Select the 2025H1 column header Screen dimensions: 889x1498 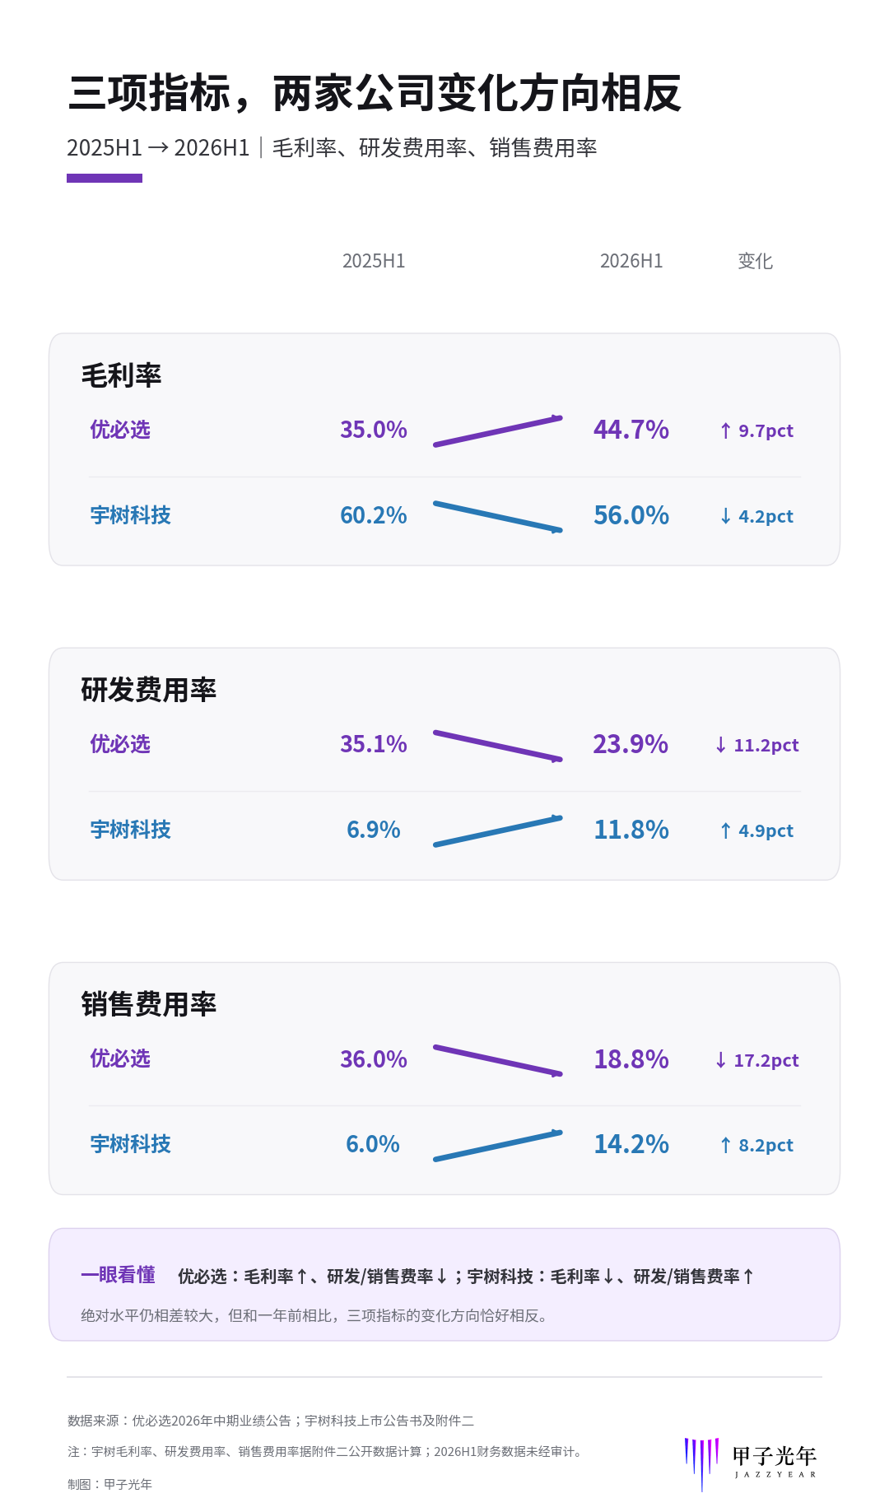click(374, 261)
